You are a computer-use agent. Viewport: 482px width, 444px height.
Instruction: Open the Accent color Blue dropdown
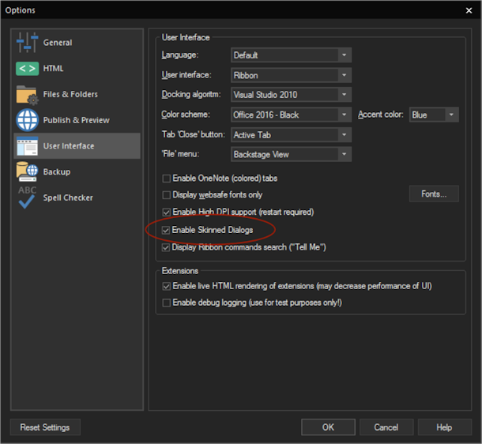434,115
